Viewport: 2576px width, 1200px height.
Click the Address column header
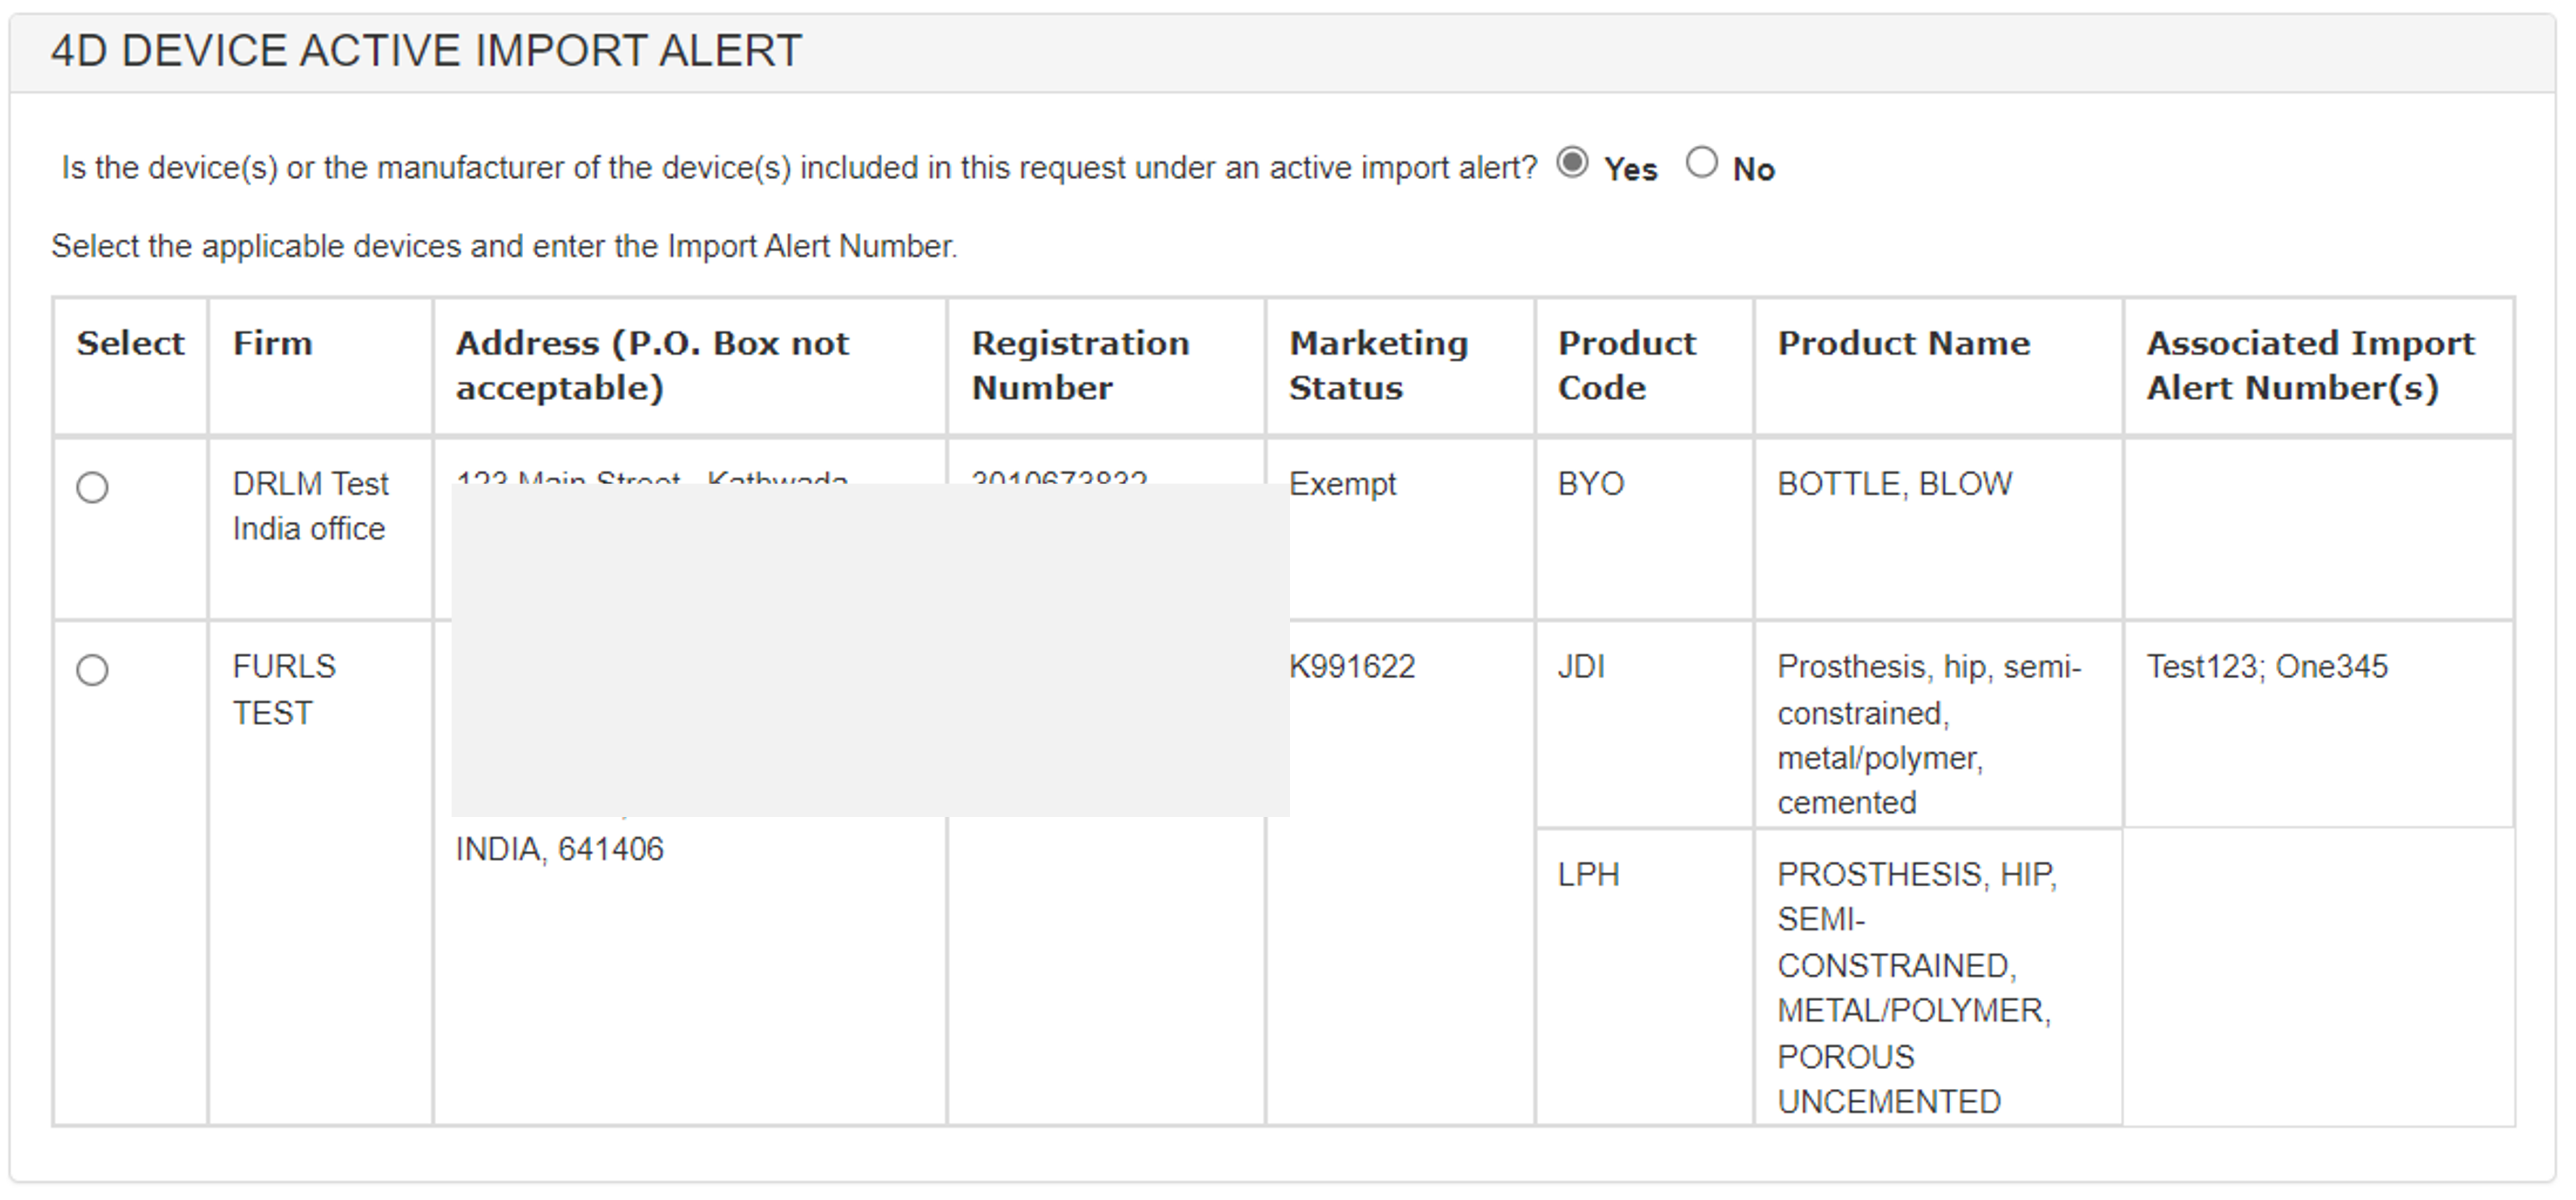652,365
